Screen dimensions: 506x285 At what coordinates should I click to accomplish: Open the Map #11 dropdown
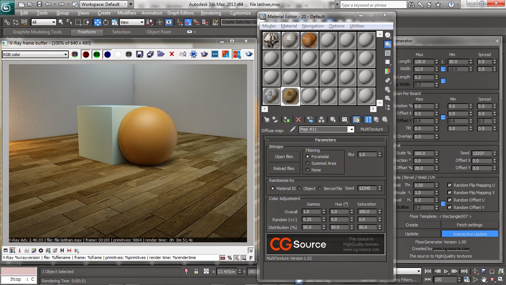351,129
